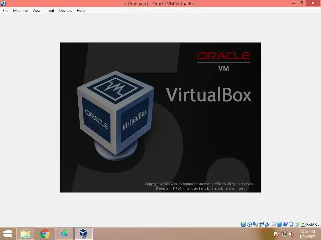This screenshot has height=240, width=321.
Task: Click the keyboard capture green arrow icon
Action: tap(303, 224)
